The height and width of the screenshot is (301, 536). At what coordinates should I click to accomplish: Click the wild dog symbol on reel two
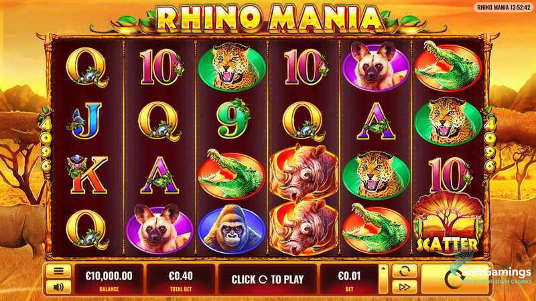tap(159, 229)
